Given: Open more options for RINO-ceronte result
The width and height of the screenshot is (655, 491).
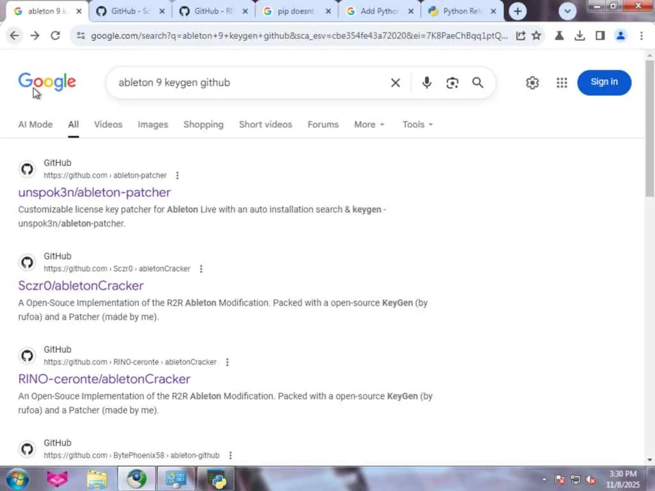Looking at the screenshot, I should 227,362.
